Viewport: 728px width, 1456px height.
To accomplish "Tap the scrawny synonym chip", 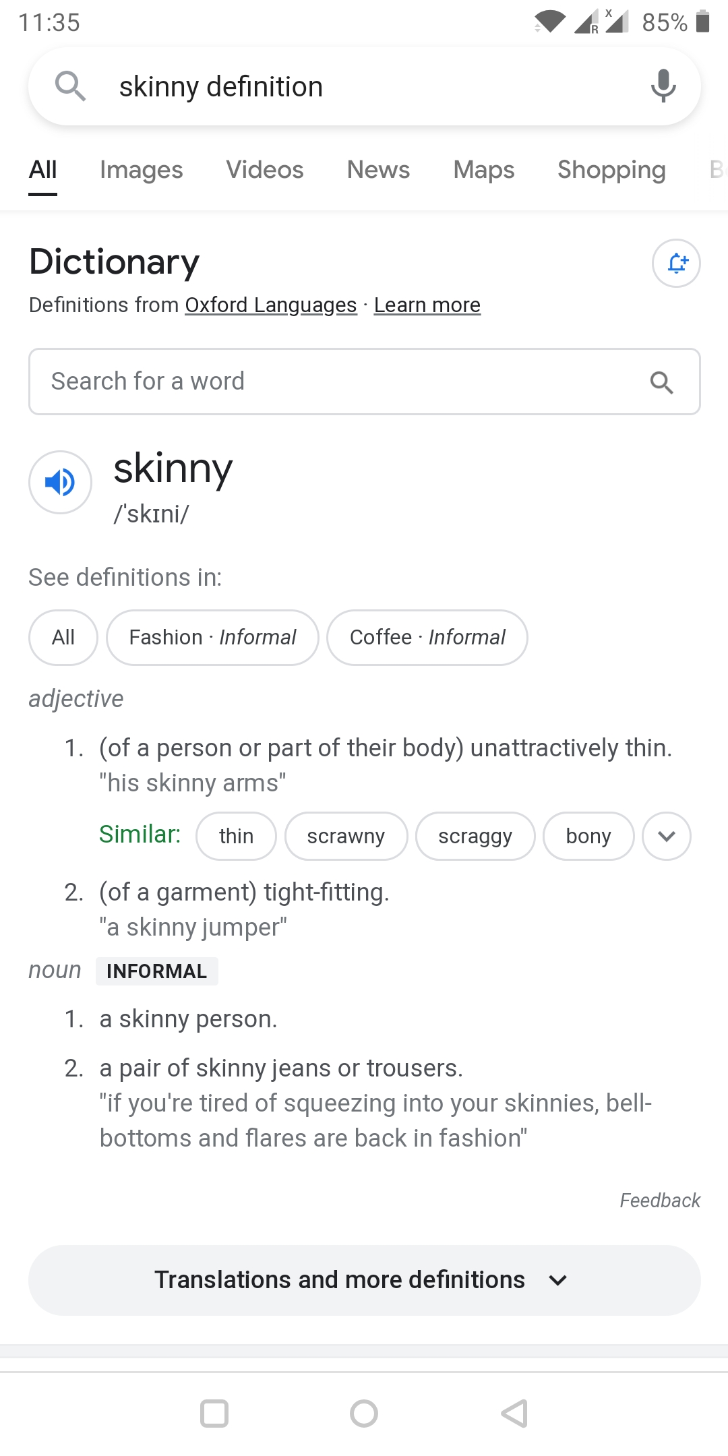I will tap(346, 837).
